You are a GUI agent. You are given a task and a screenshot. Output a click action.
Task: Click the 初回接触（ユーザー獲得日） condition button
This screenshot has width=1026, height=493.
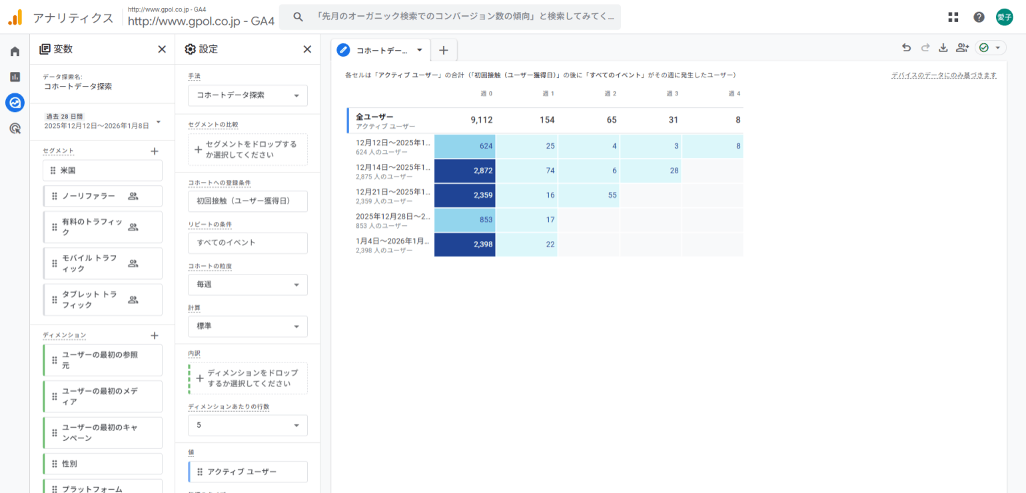tap(248, 201)
